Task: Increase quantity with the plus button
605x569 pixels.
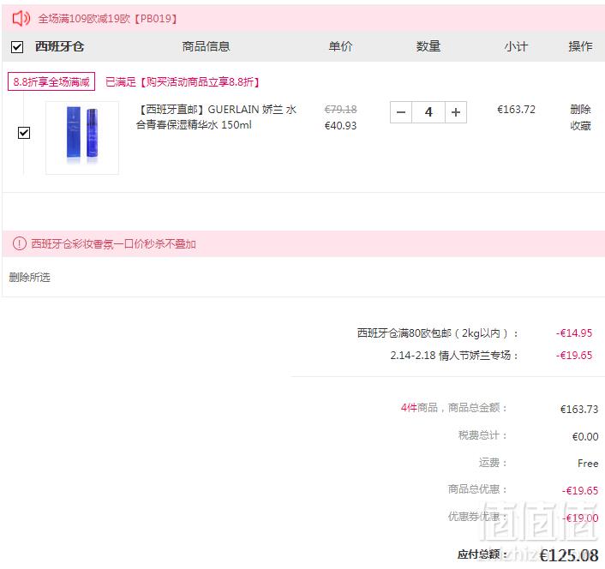Action: 456,112
